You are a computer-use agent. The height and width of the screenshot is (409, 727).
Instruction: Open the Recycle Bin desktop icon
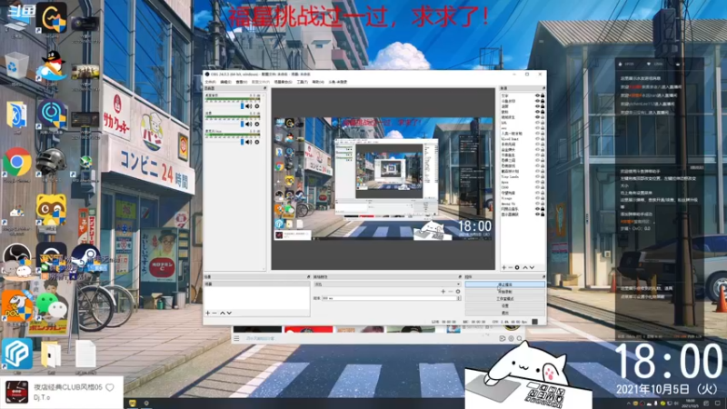point(16,66)
